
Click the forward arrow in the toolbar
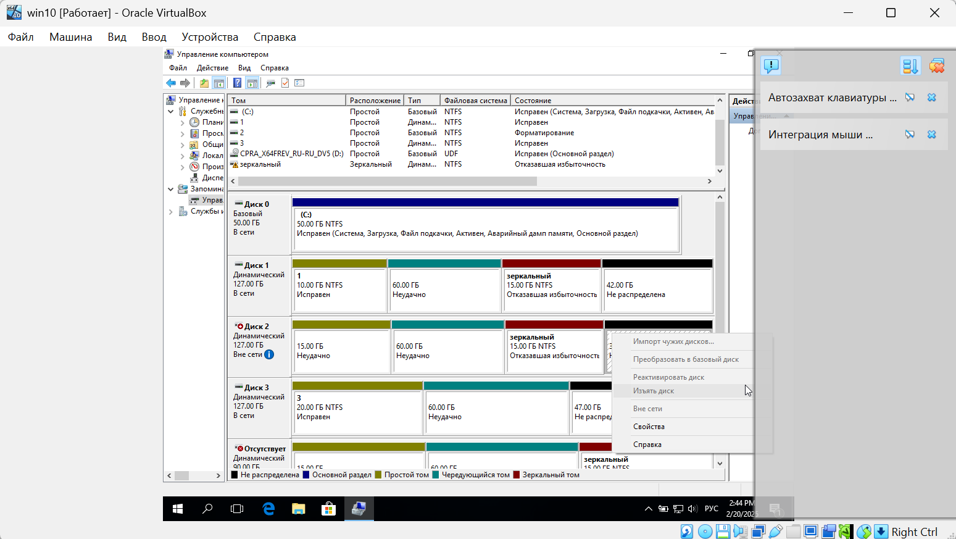[185, 83]
